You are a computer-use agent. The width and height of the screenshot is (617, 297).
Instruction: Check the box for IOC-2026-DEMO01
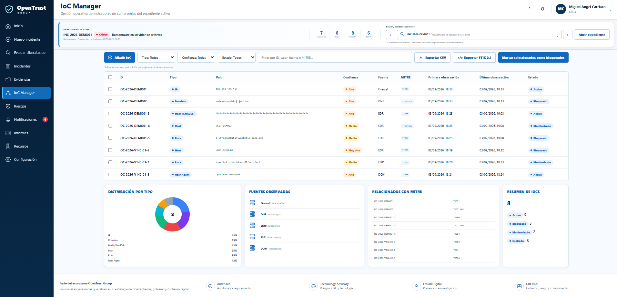pos(110,89)
